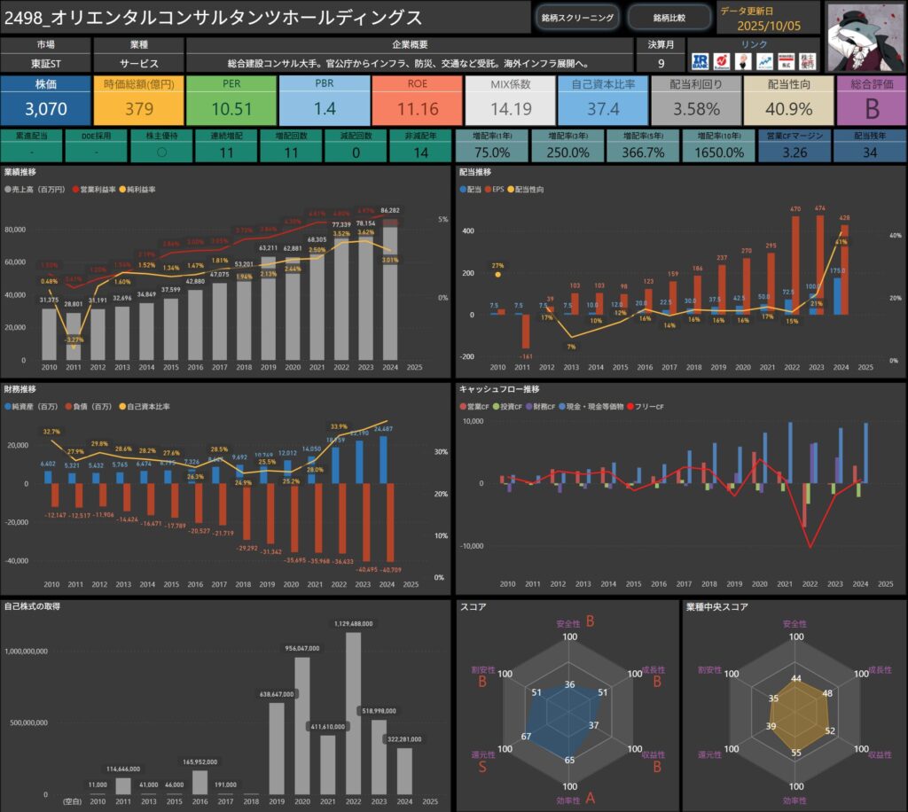908x812 pixels.
Task: Open the IR BANK link icon
Action: point(701,60)
